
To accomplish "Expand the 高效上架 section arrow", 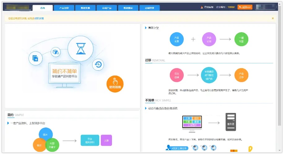I will pyautogui.click(x=146, y=28).
